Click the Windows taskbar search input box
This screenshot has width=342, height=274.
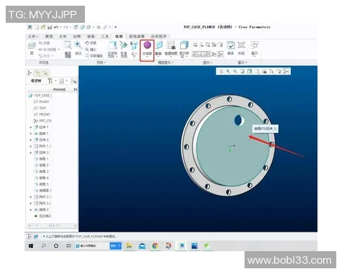[87, 246]
